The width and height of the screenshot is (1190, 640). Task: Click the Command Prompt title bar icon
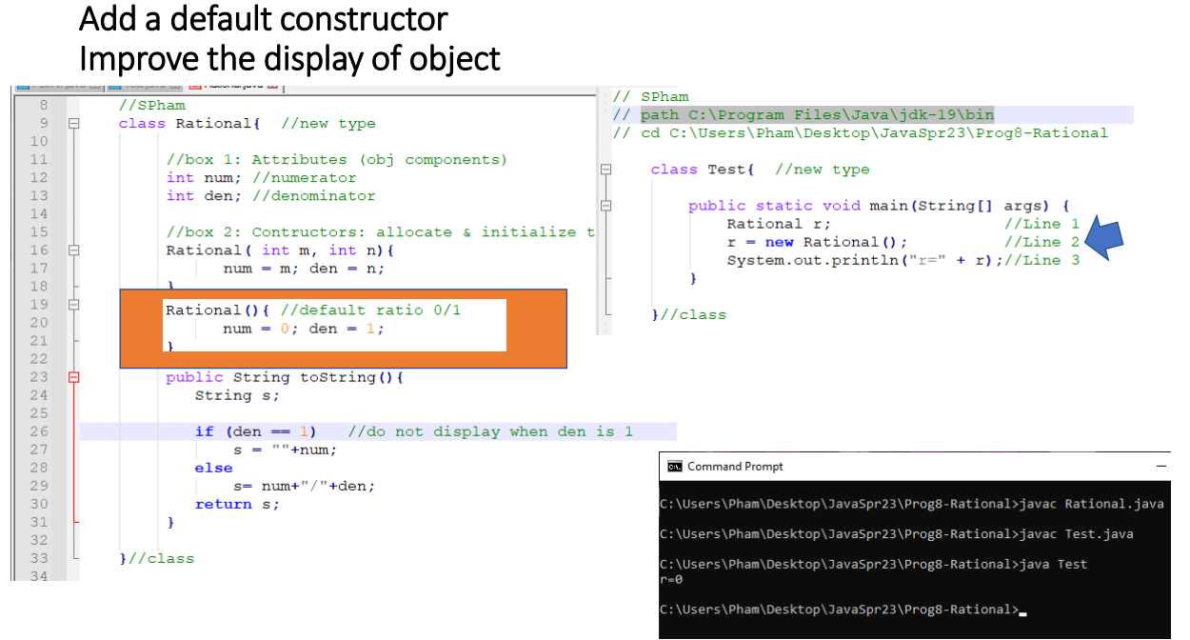pos(674,466)
